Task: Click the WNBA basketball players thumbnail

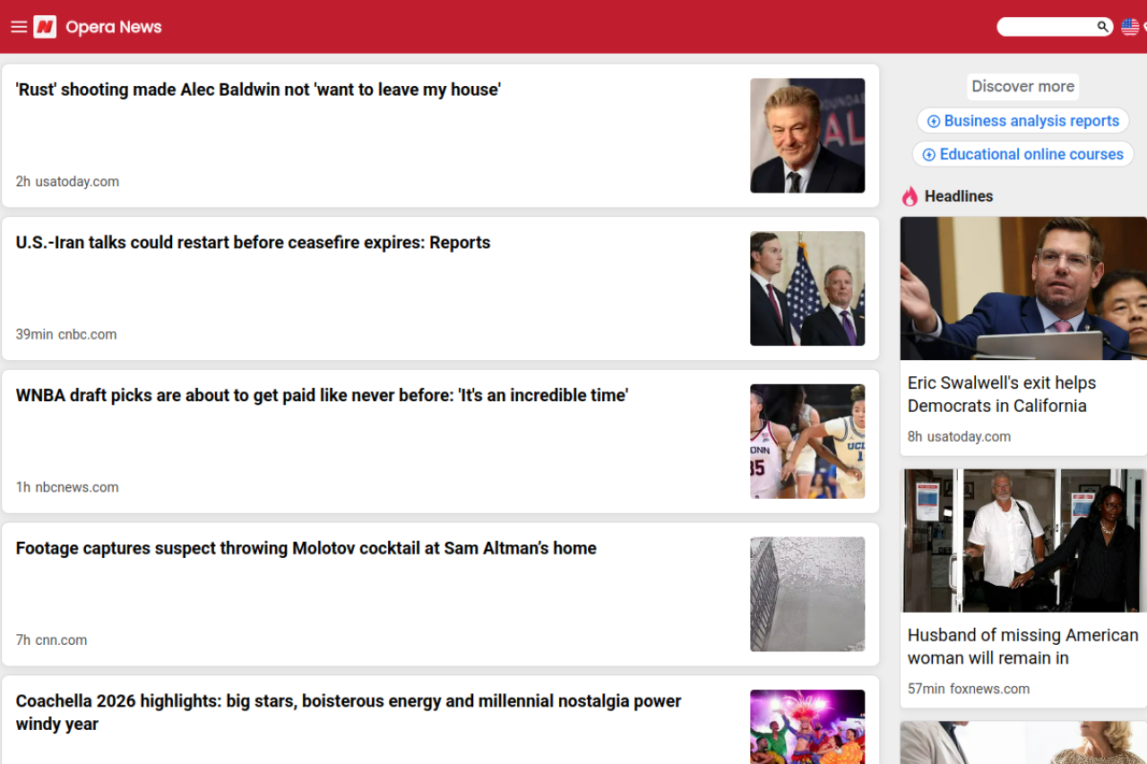Action: (x=807, y=442)
